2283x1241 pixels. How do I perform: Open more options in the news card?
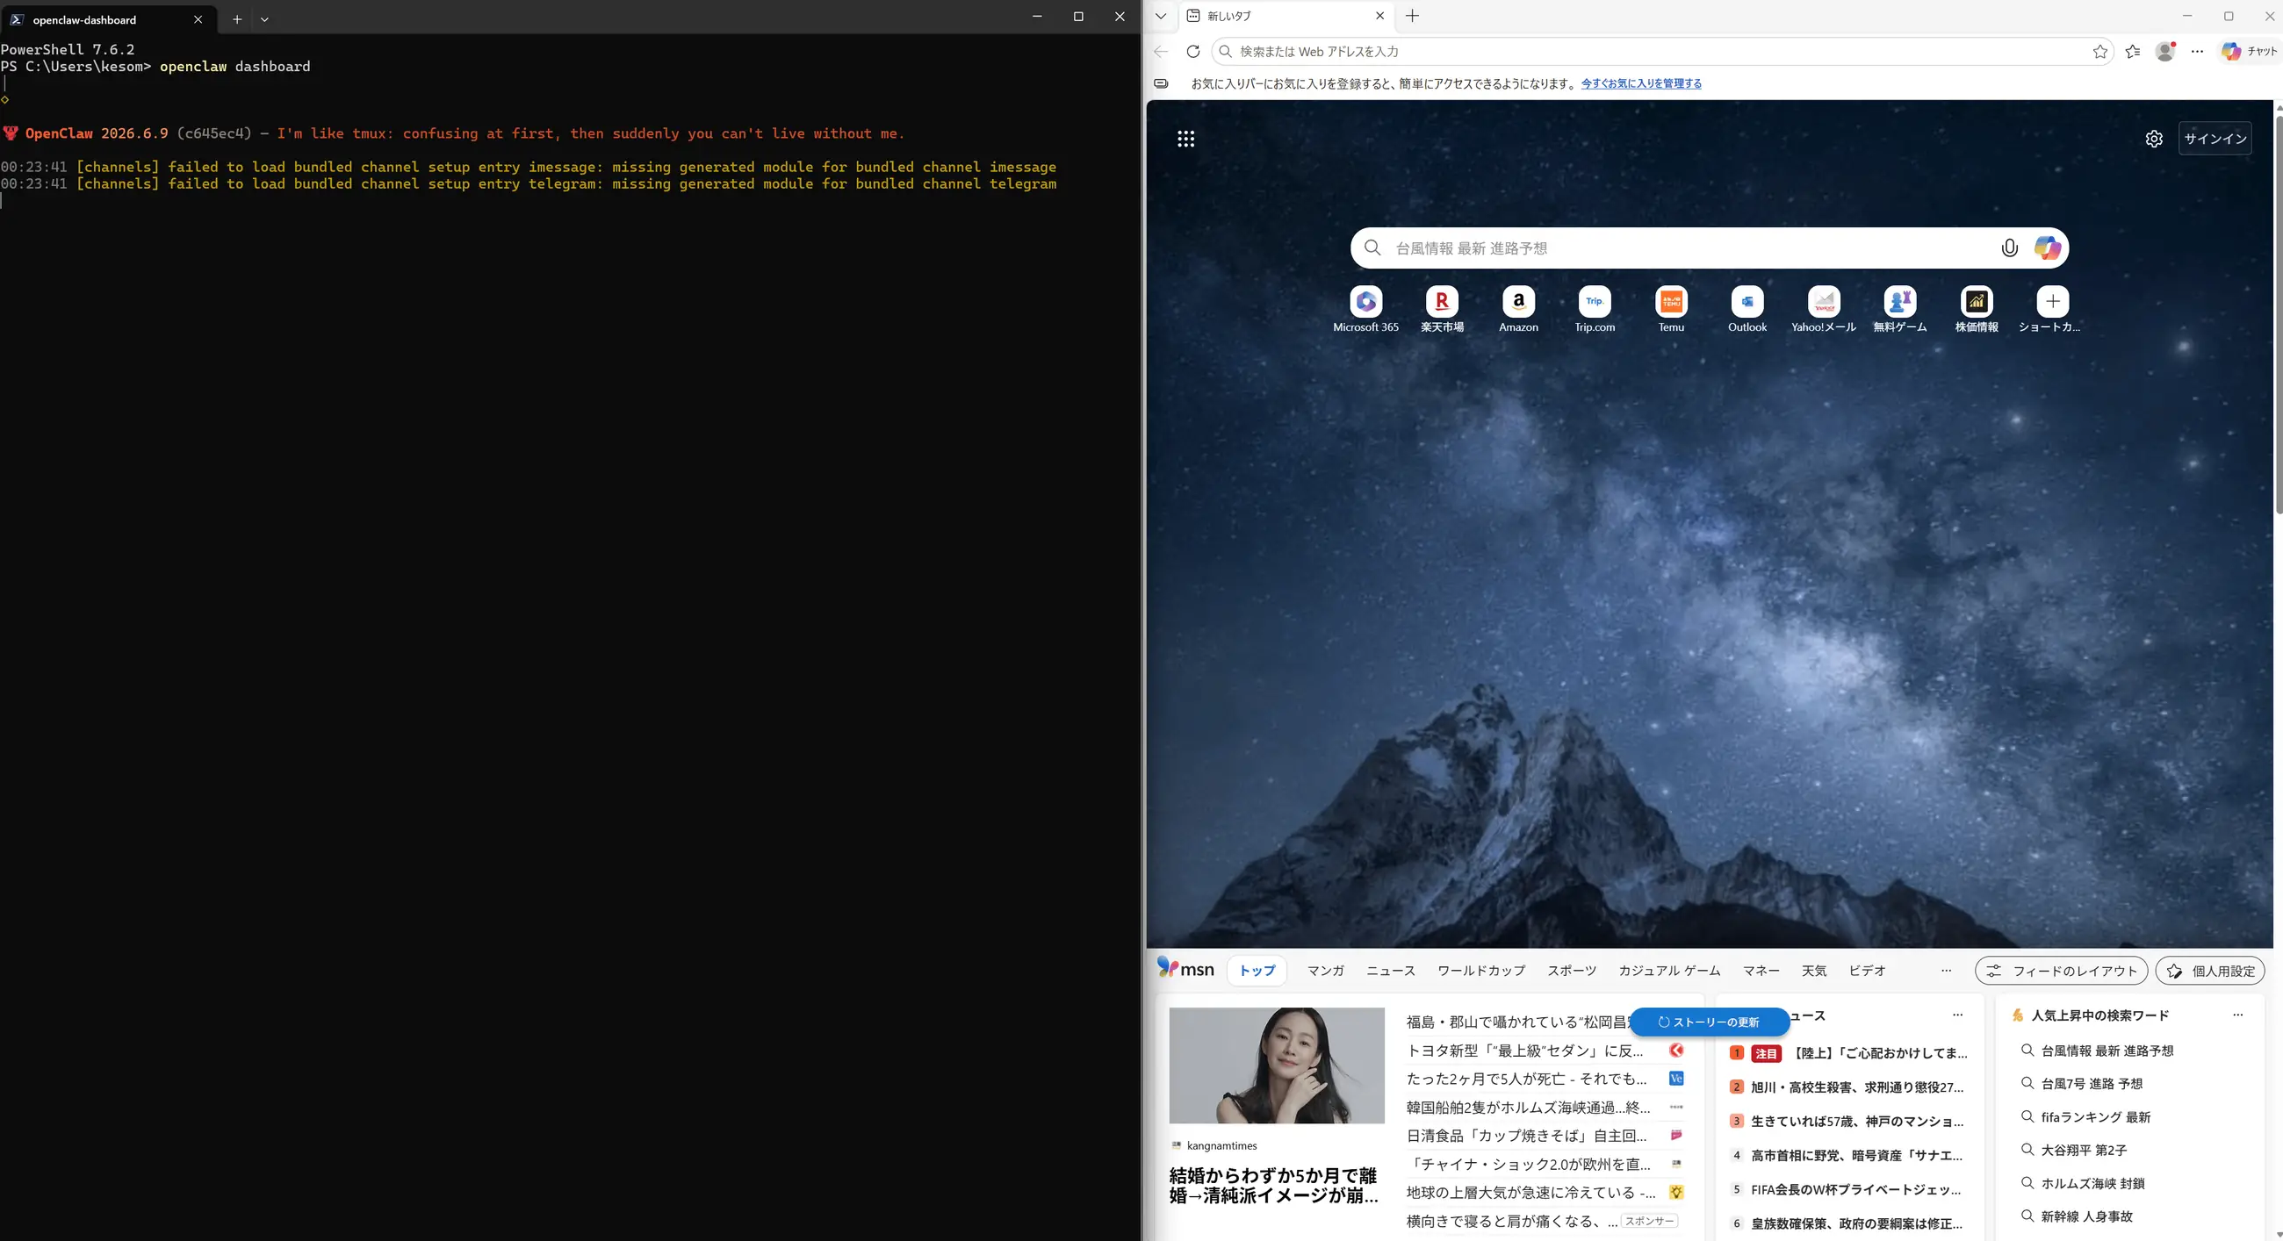pyautogui.click(x=1957, y=1015)
